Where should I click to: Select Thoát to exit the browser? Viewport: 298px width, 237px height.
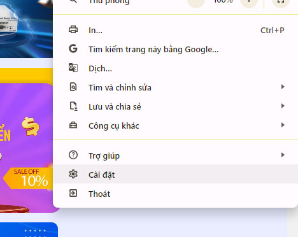pos(175,194)
